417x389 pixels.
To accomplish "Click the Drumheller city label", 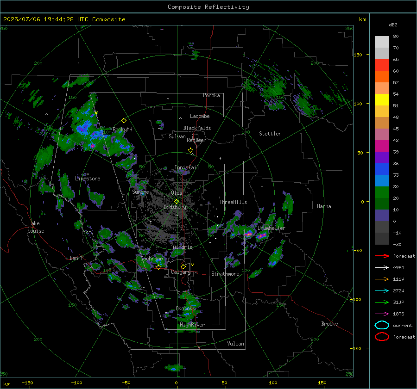I will click(x=272, y=228).
